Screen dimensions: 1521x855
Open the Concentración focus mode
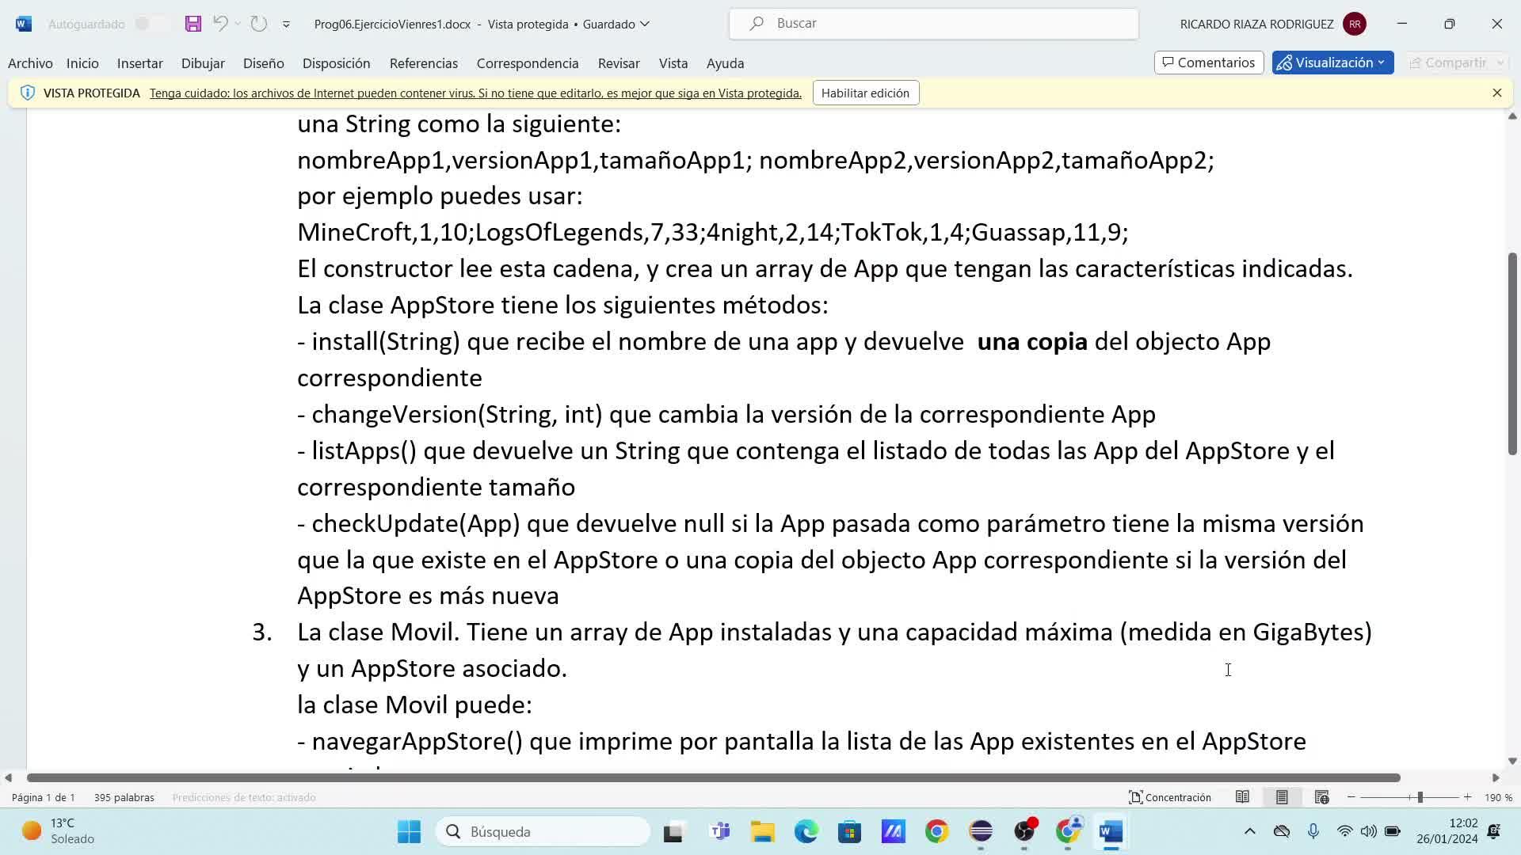[x=1170, y=797]
